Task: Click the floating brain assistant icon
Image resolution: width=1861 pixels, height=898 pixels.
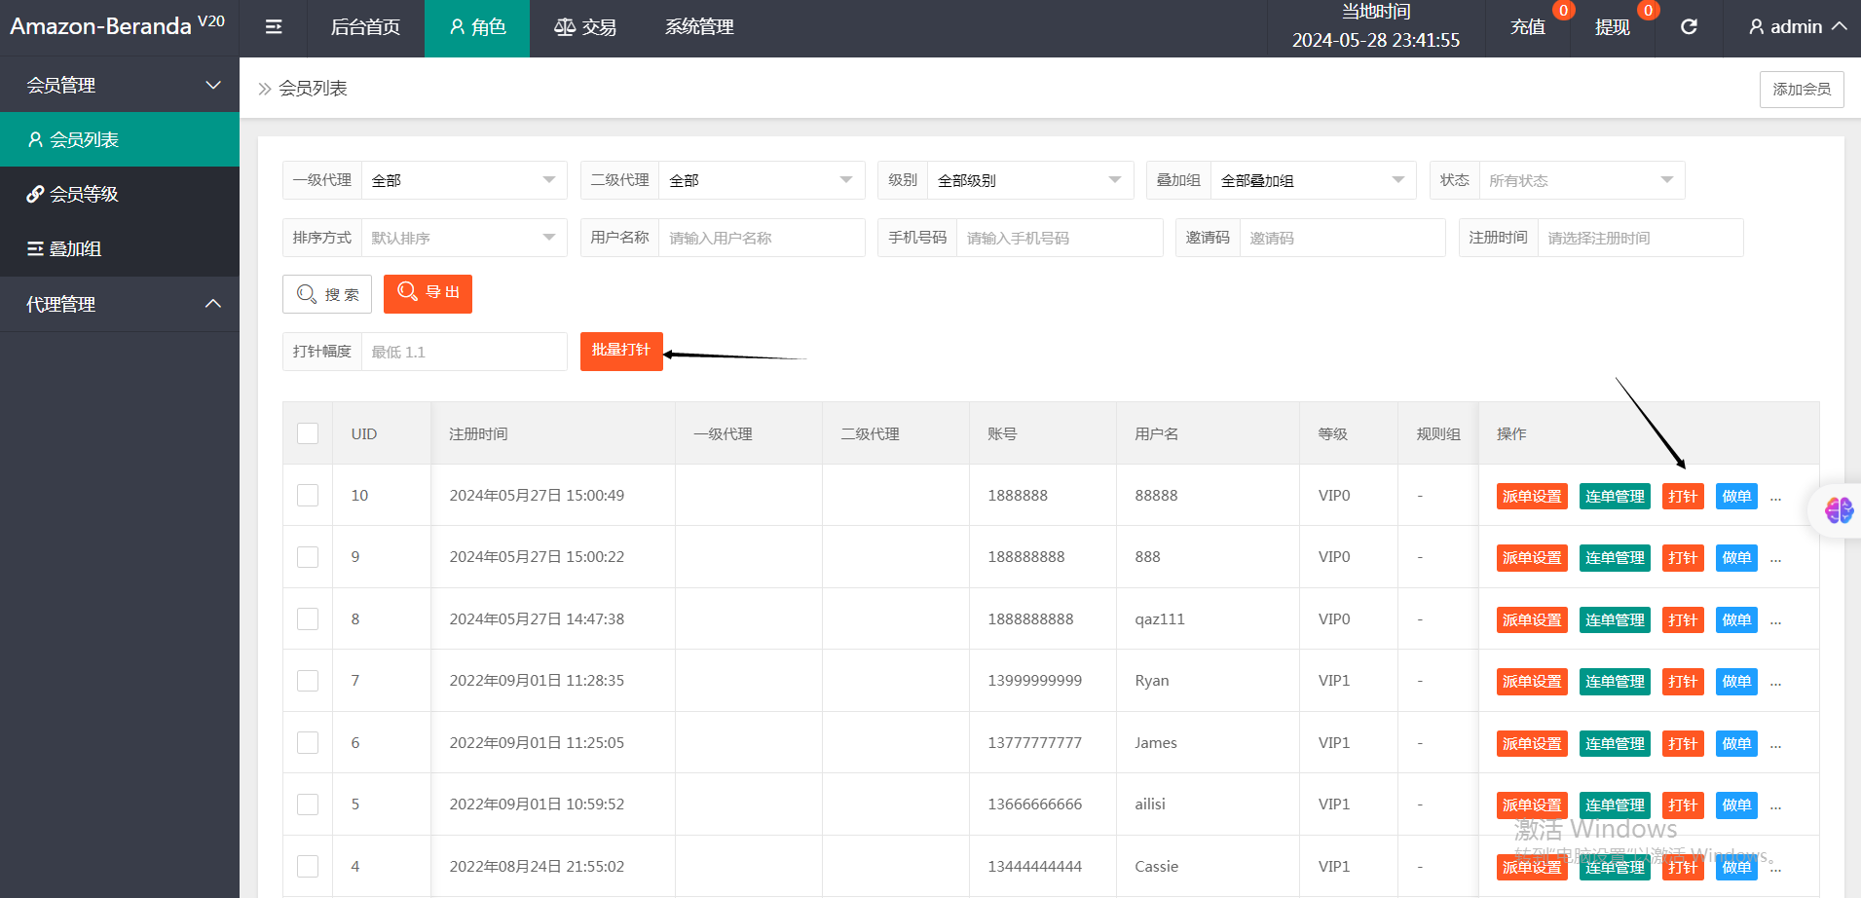Action: (x=1838, y=509)
